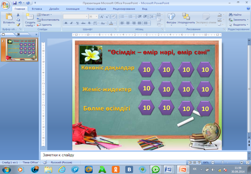Decrease font size with the shrink font icon
The height and width of the screenshot is (174, 251).
coord(107,16)
